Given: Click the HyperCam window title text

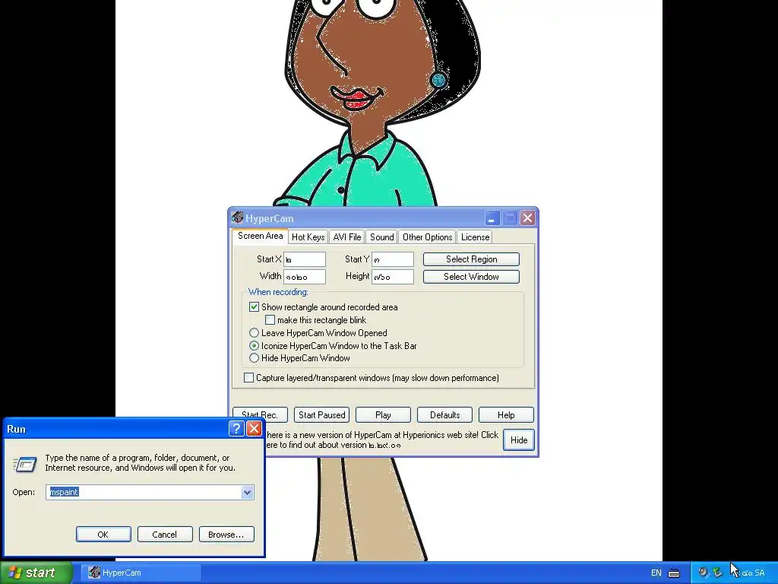Looking at the screenshot, I should click(x=270, y=218).
